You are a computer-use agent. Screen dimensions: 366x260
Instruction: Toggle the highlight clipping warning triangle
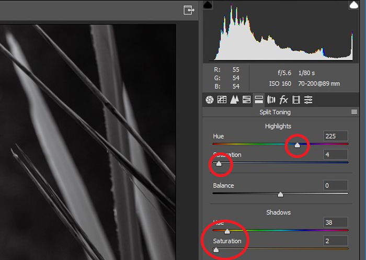pos(353,5)
